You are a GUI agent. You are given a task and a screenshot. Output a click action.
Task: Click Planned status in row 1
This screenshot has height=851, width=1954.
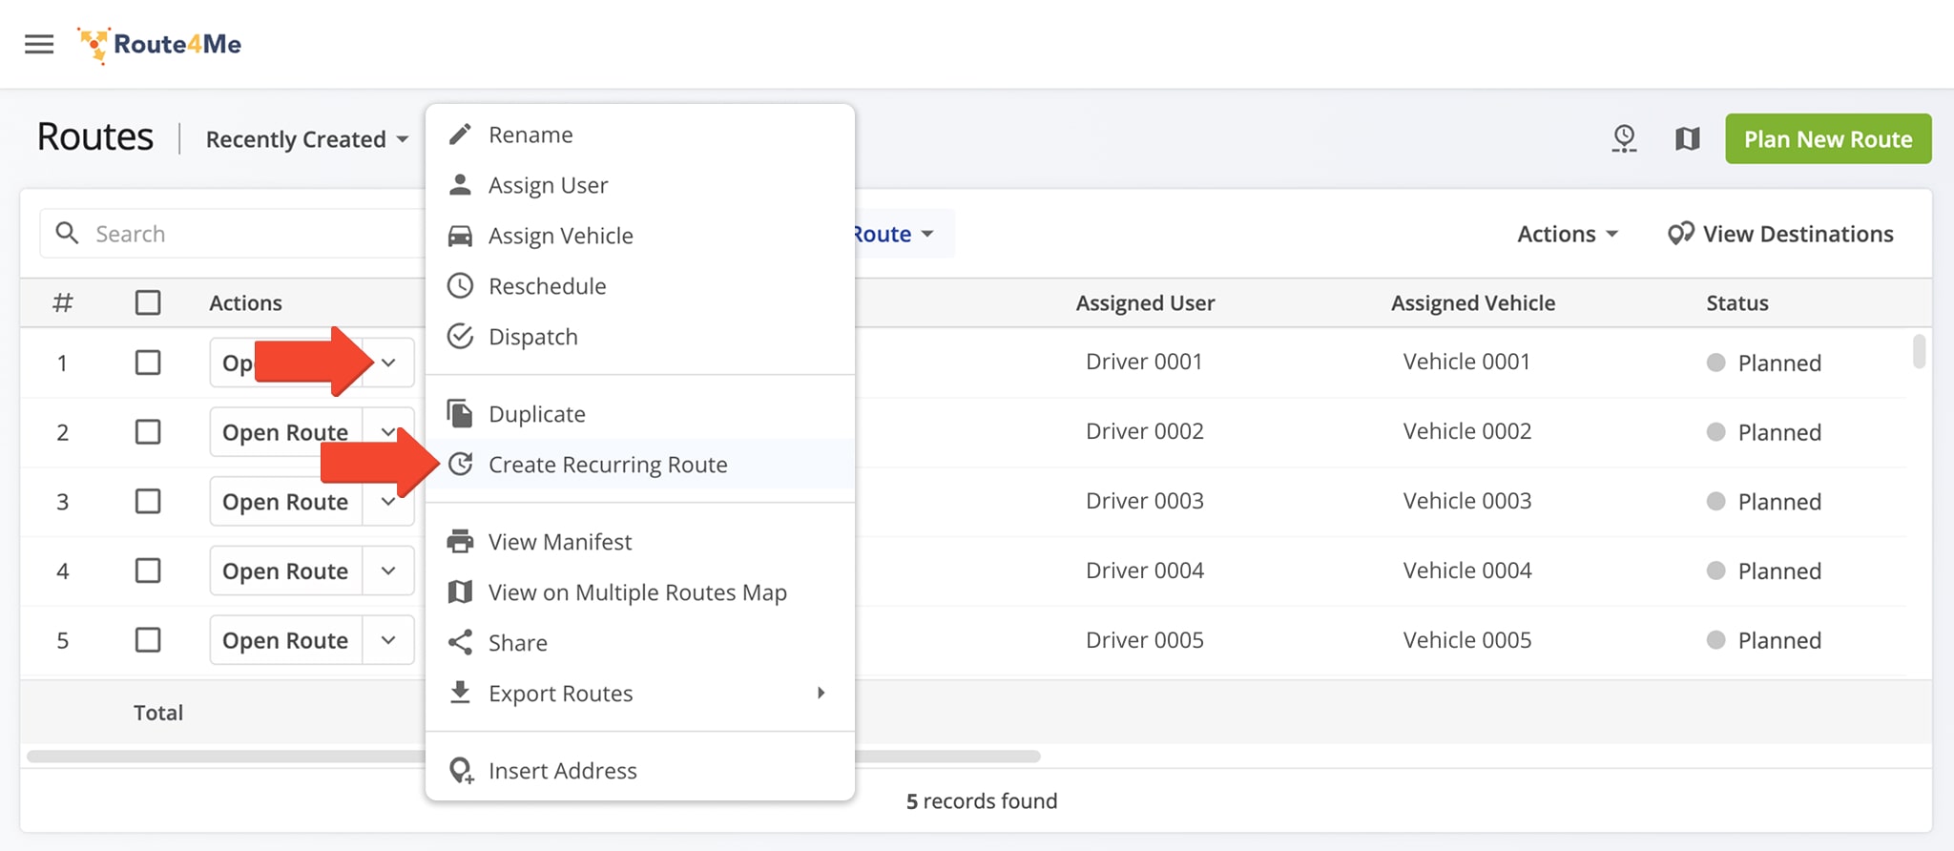(x=1765, y=363)
